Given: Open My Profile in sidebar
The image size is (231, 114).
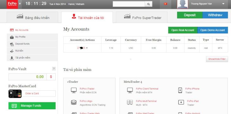Looking at the screenshot, I should coord(32,37).
